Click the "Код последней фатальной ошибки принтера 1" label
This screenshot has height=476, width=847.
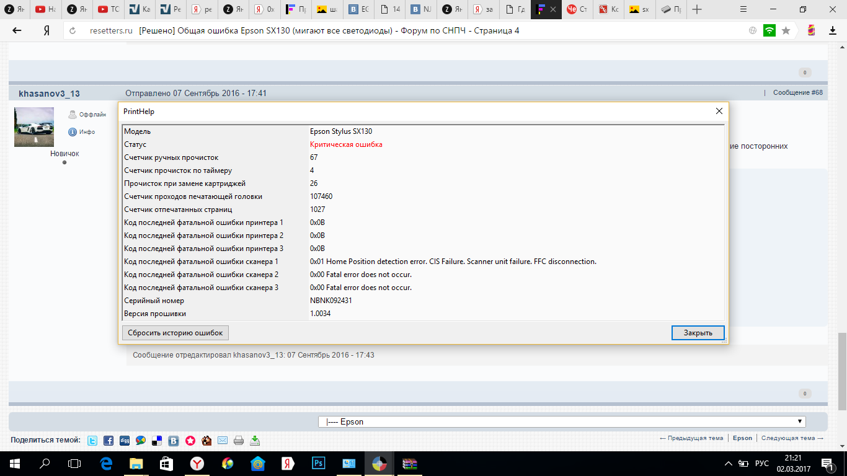point(203,223)
